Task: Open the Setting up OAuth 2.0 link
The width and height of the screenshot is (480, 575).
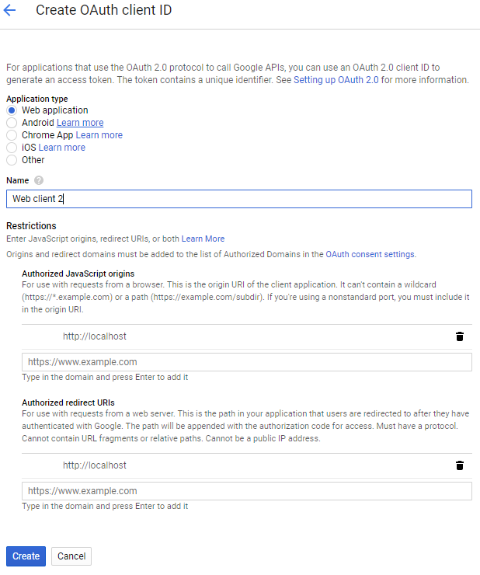Action: 336,80
